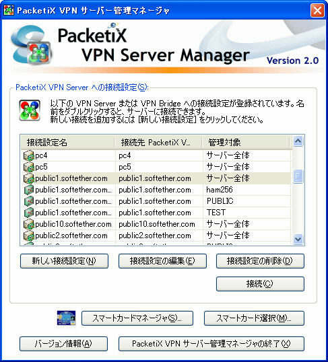Click the smart card image icon
328x362 pixels.
point(66,318)
